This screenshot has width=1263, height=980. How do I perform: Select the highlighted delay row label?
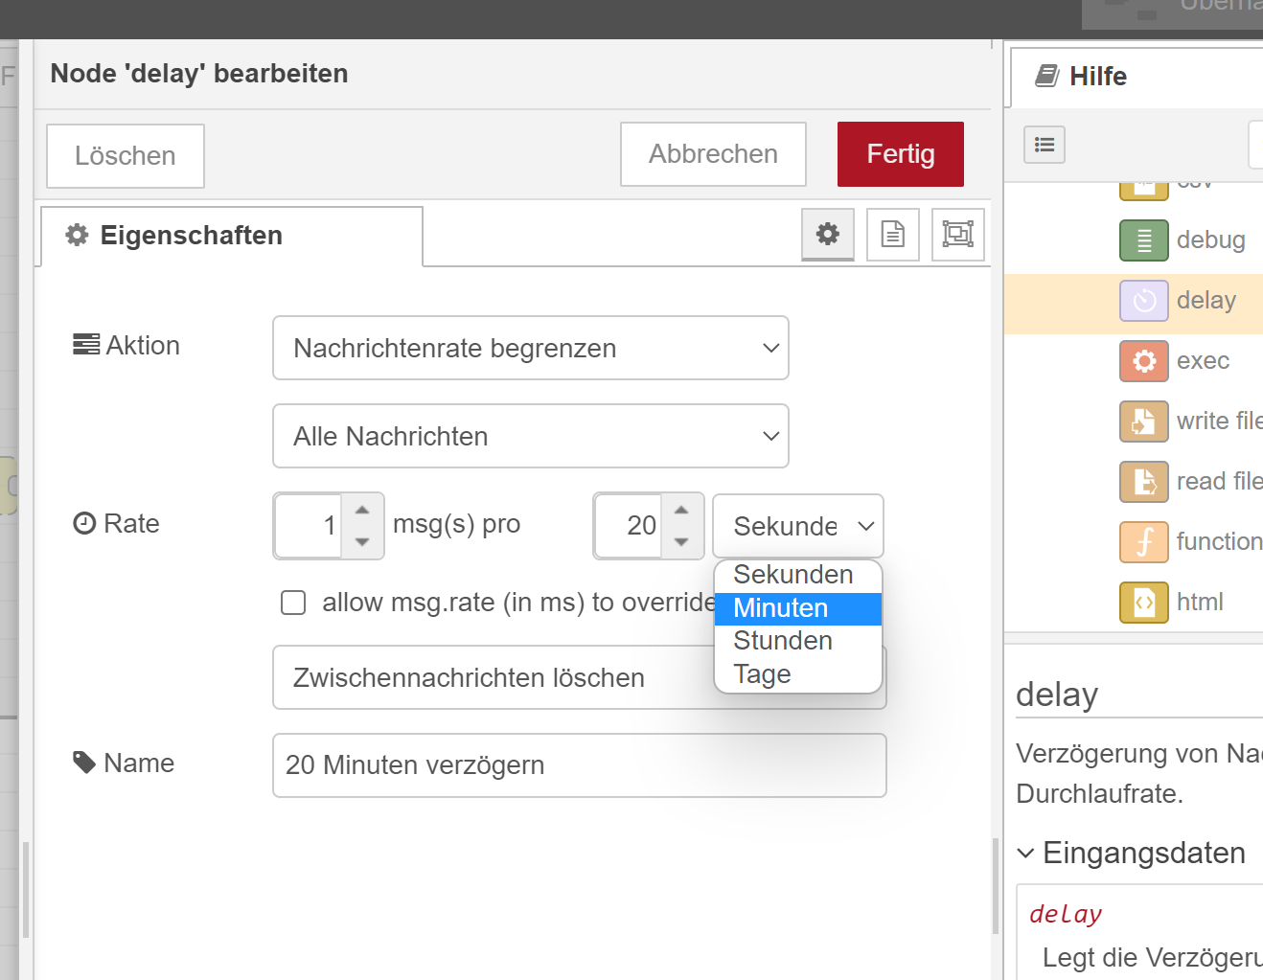(x=1206, y=301)
